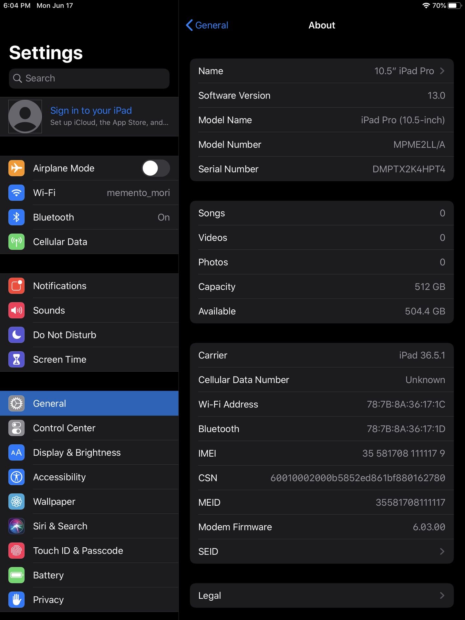The width and height of the screenshot is (465, 620).
Task: Tap the Touch ID fingerprint icon
Action: 16,551
